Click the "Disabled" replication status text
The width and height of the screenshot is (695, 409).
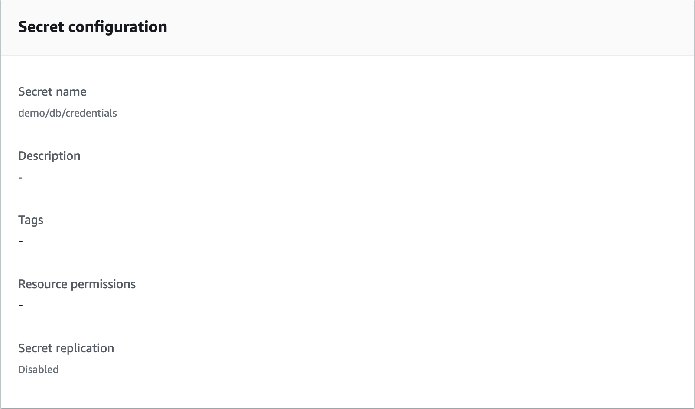pyautogui.click(x=38, y=370)
